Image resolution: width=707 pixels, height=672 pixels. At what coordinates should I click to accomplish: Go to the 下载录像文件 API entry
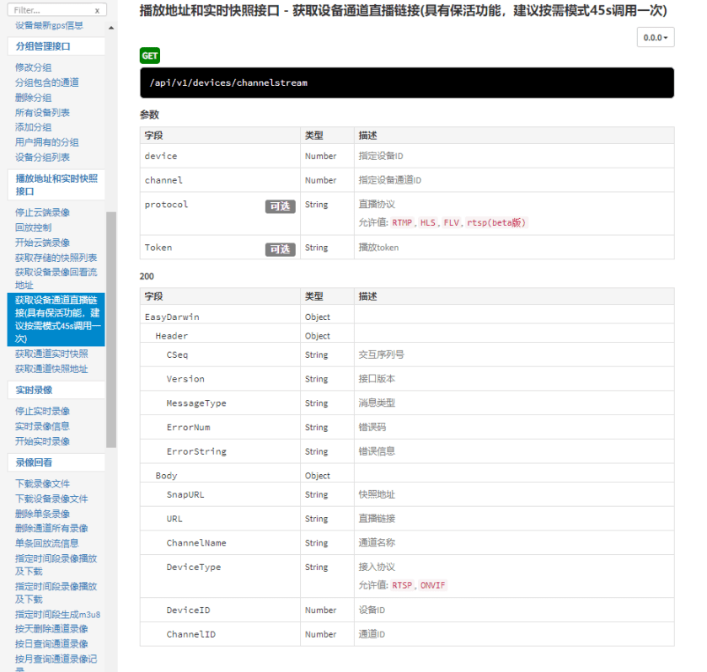pyautogui.click(x=42, y=483)
